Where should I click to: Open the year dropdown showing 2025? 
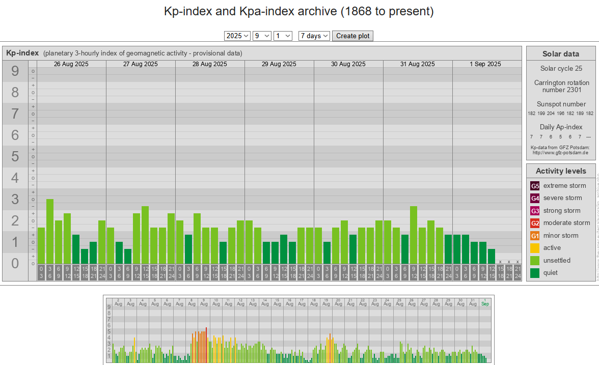pos(237,36)
